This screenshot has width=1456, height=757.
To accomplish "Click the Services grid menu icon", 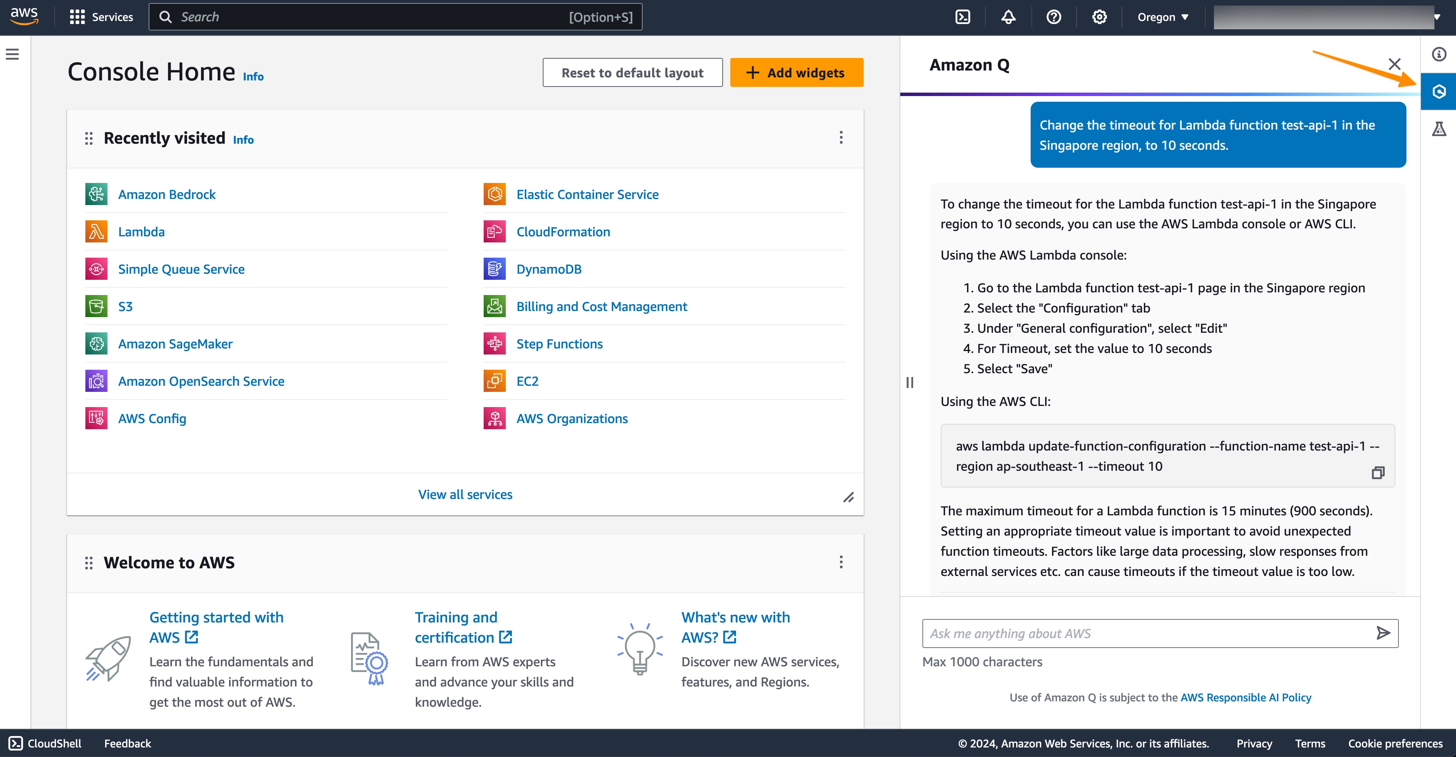I will 77,17.
